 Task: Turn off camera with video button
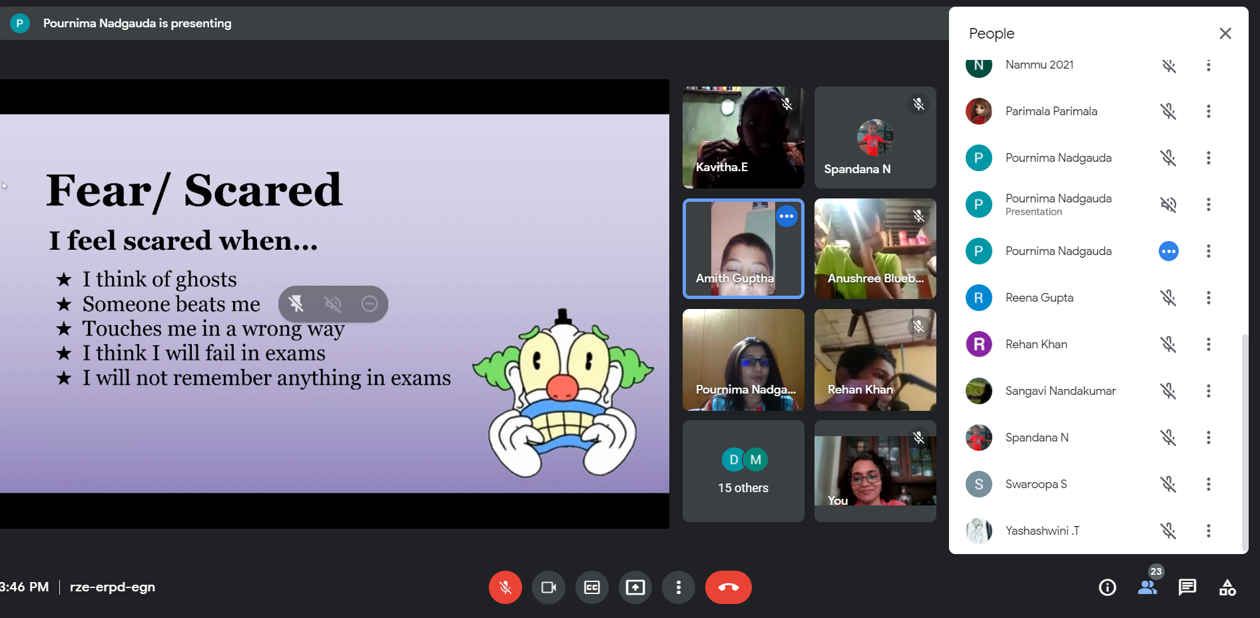click(549, 587)
